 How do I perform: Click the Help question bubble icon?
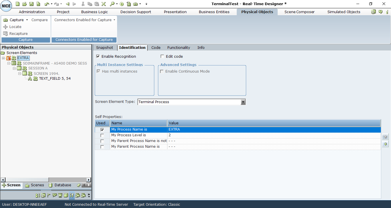[x=380, y=12]
